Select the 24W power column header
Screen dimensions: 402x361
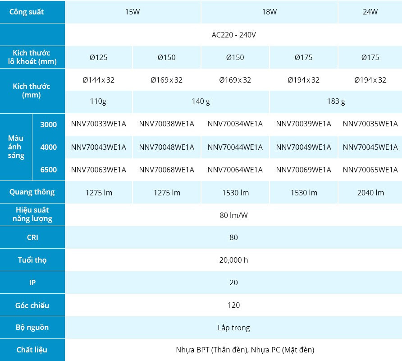[370, 12]
